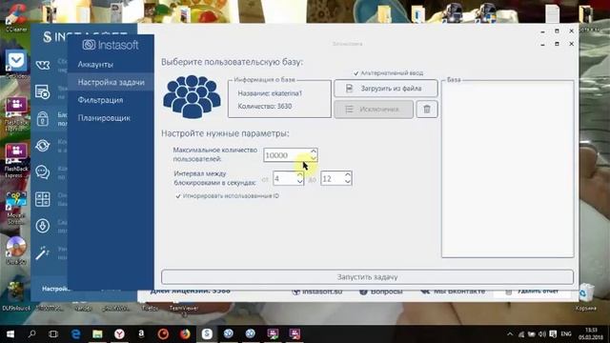
Task: Open File Explorer from the taskbar
Action: (97, 334)
